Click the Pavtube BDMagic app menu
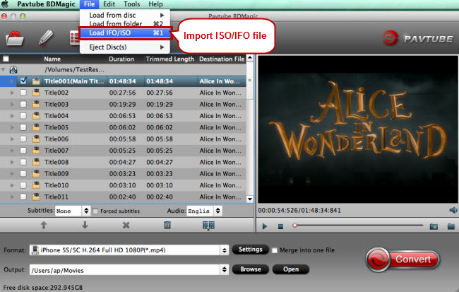This screenshot has height=292, width=459. [46, 4]
